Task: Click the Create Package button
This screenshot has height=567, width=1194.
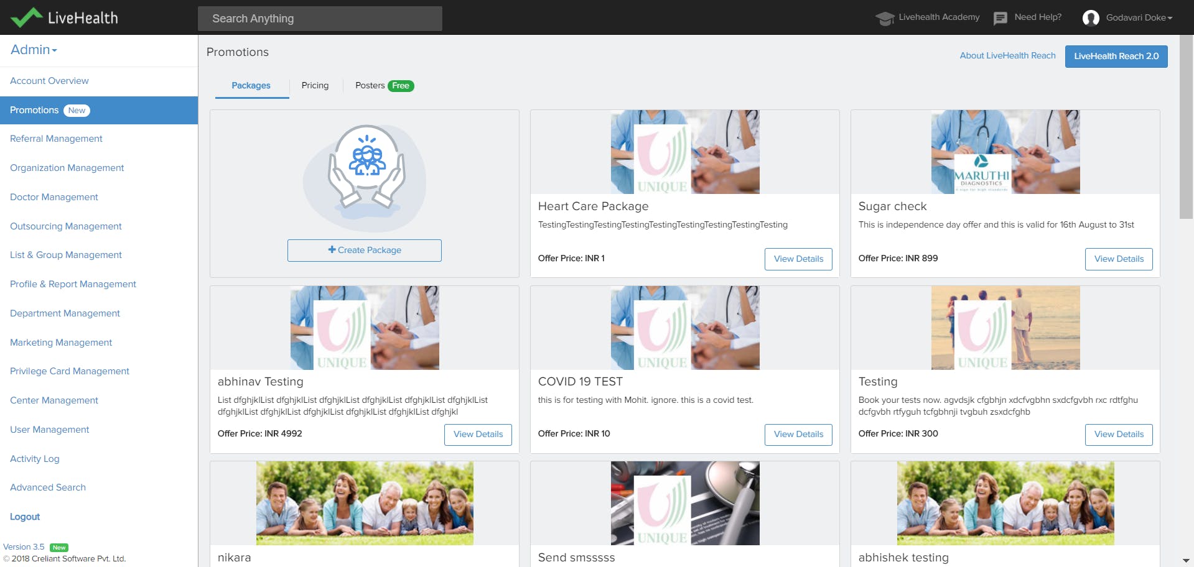Action: pos(365,251)
